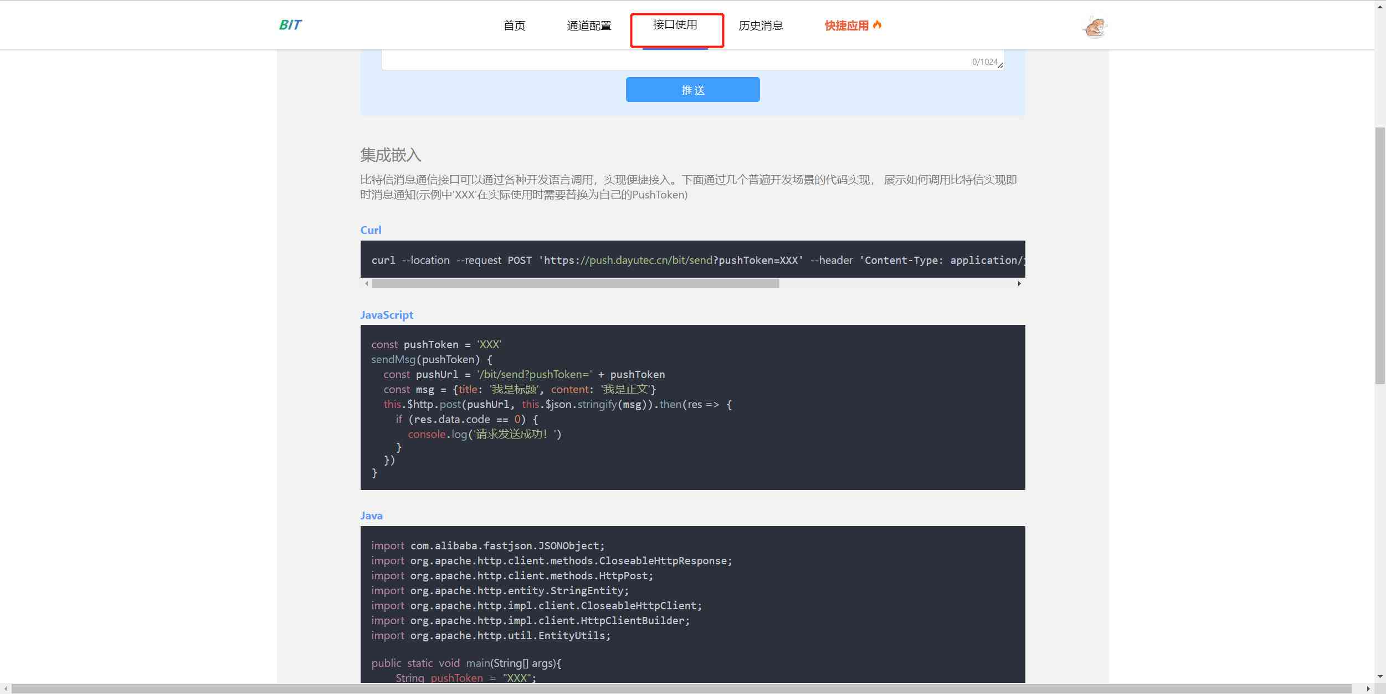The image size is (1386, 694).
Task: Click the console.log('请求发送成功！') line
Action: [x=485, y=434]
